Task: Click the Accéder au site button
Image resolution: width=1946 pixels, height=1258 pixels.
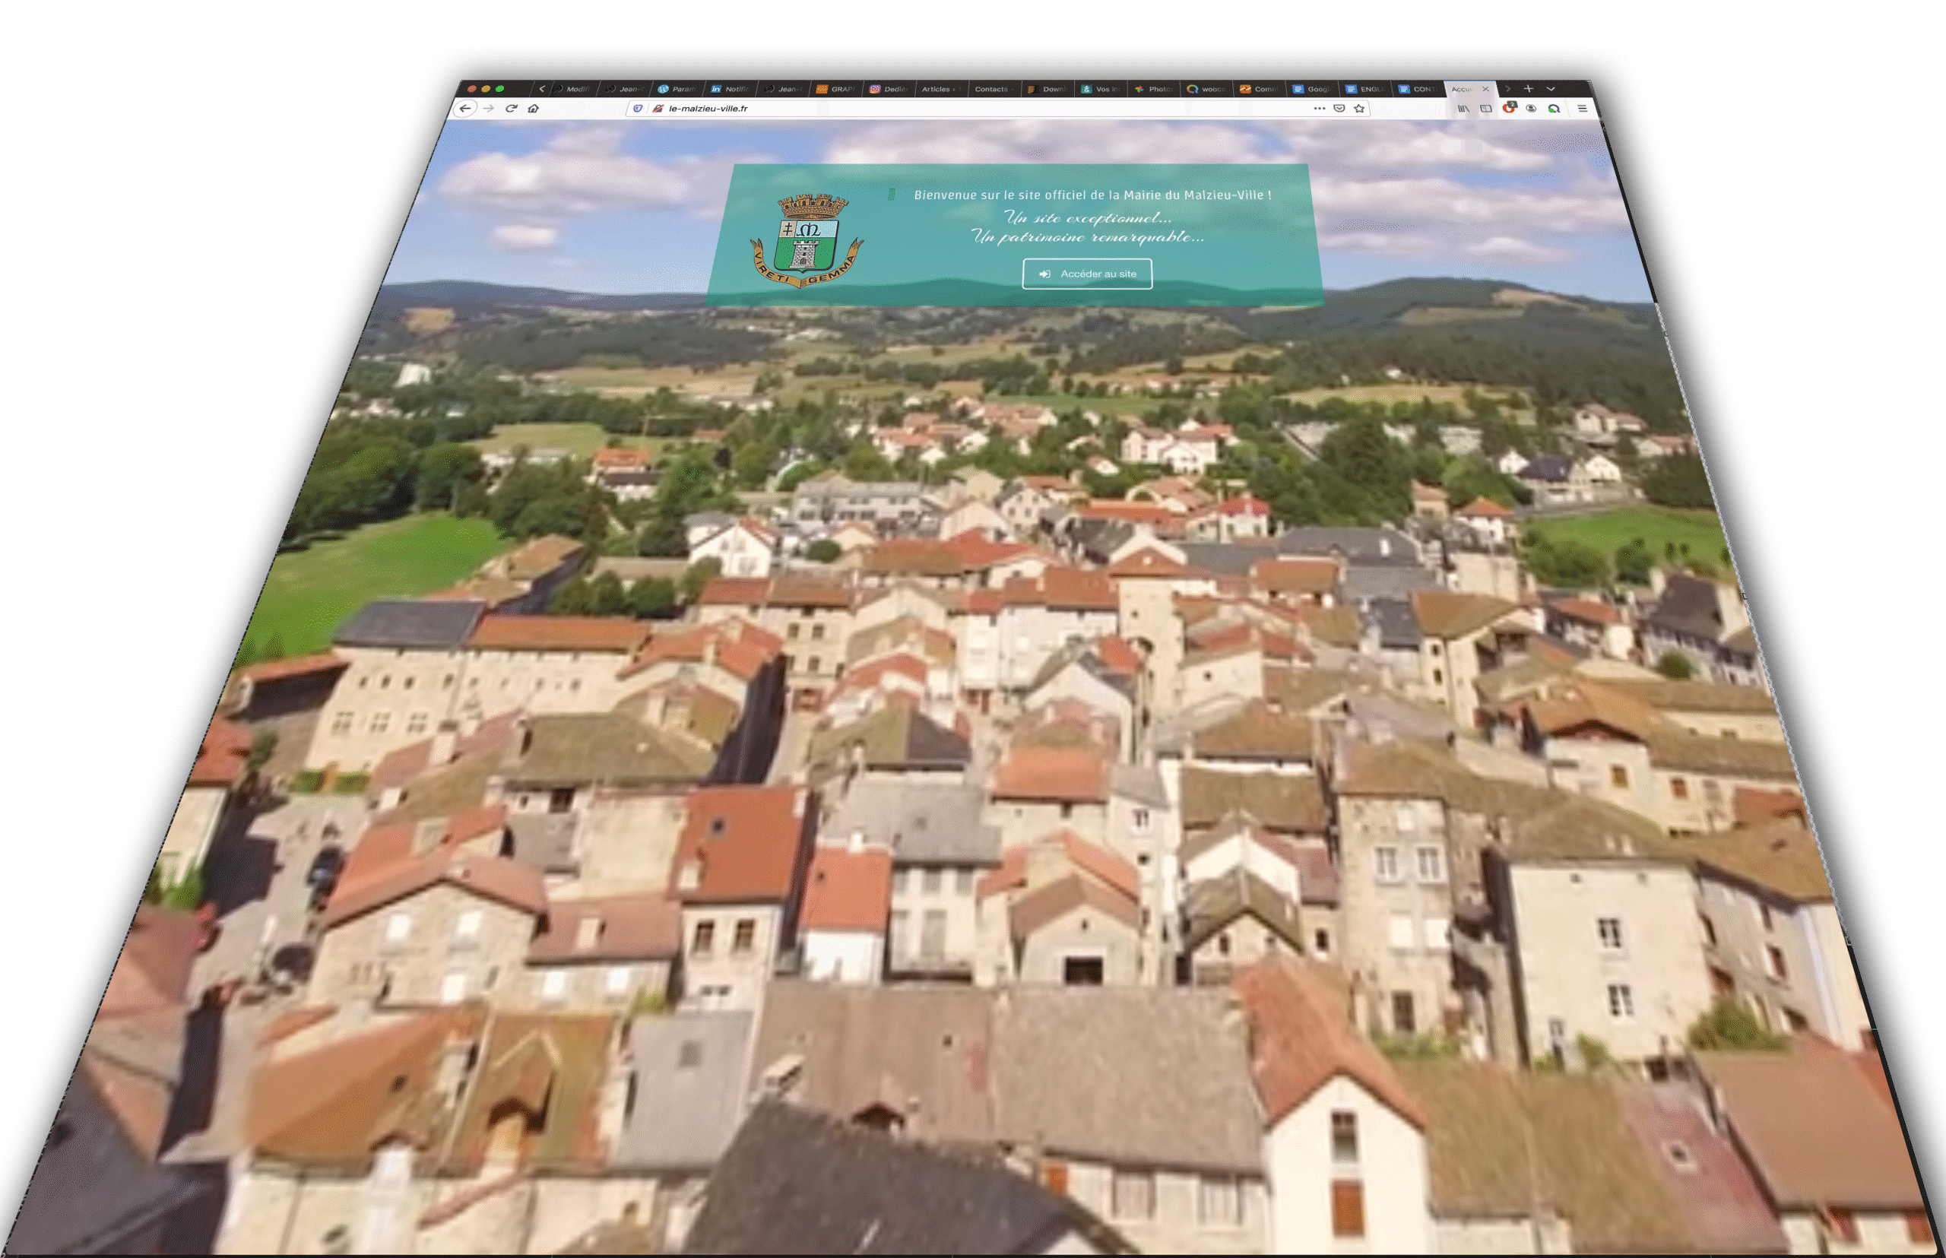Action: coord(1087,274)
